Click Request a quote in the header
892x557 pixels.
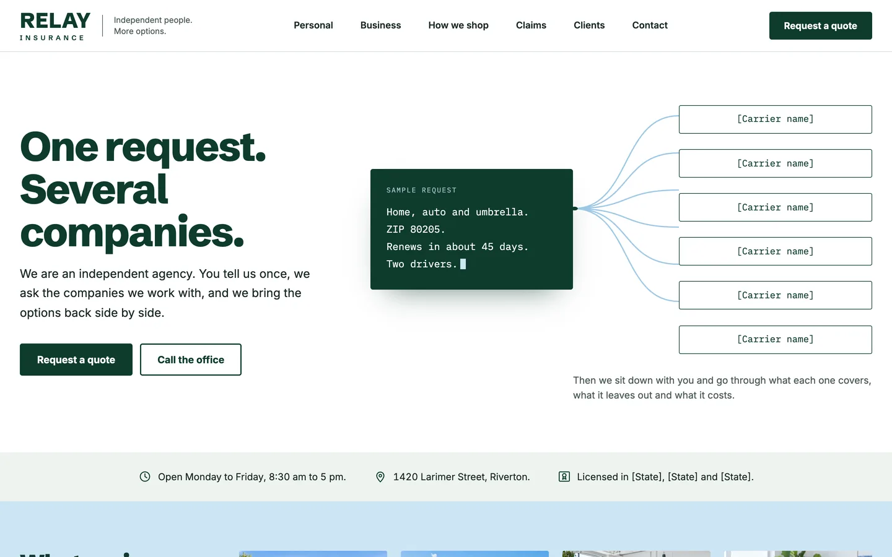pos(821,25)
